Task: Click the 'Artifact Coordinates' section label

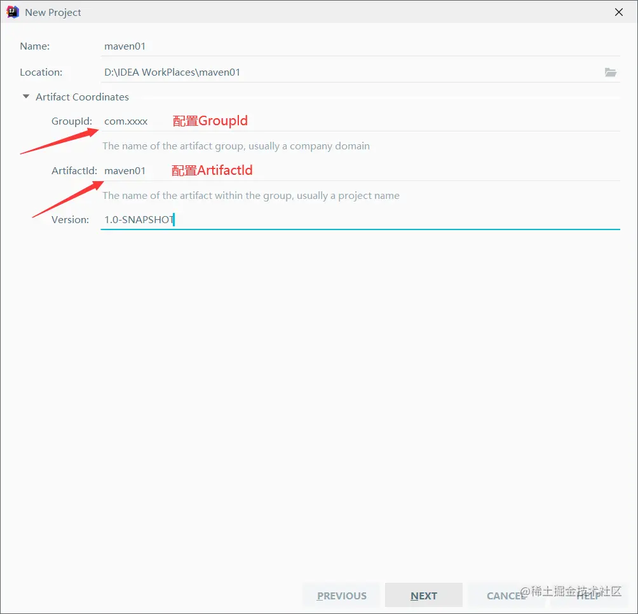Action: (82, 97)
